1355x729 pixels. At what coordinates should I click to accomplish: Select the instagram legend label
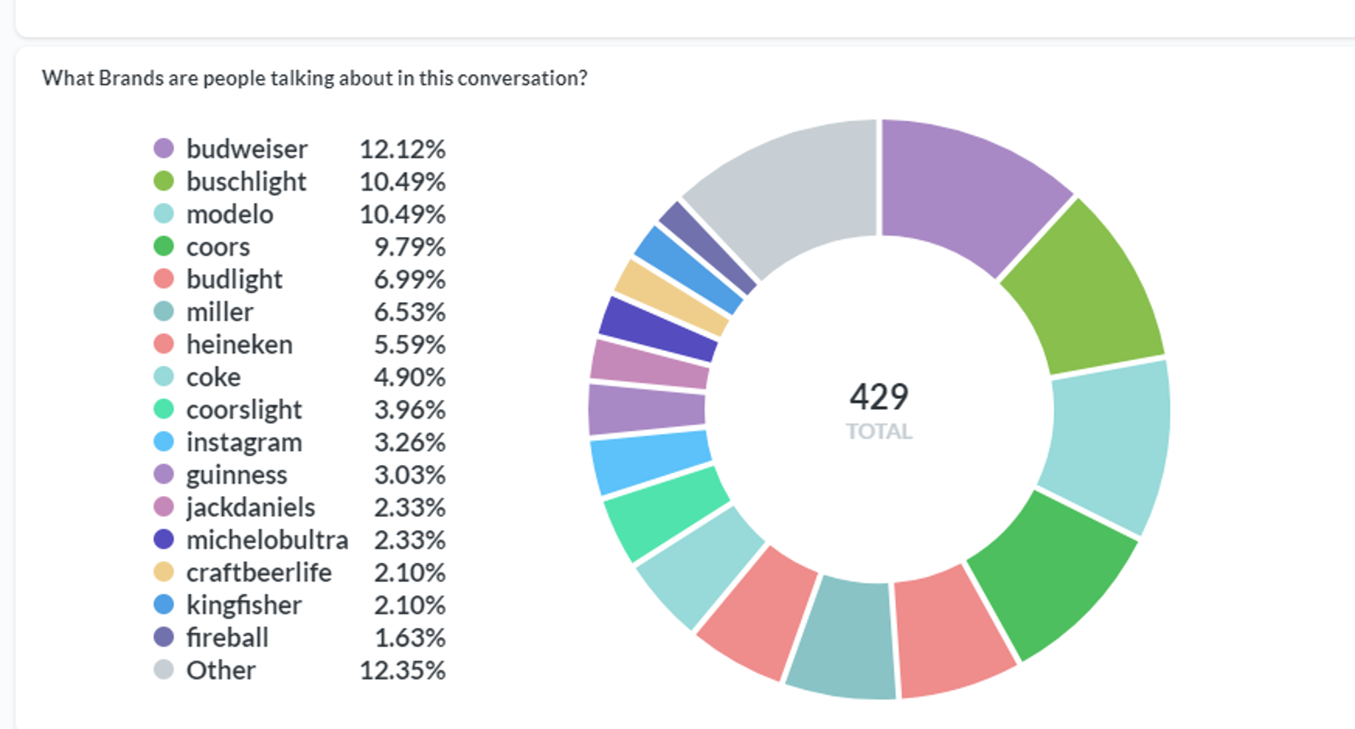point(244,442)
